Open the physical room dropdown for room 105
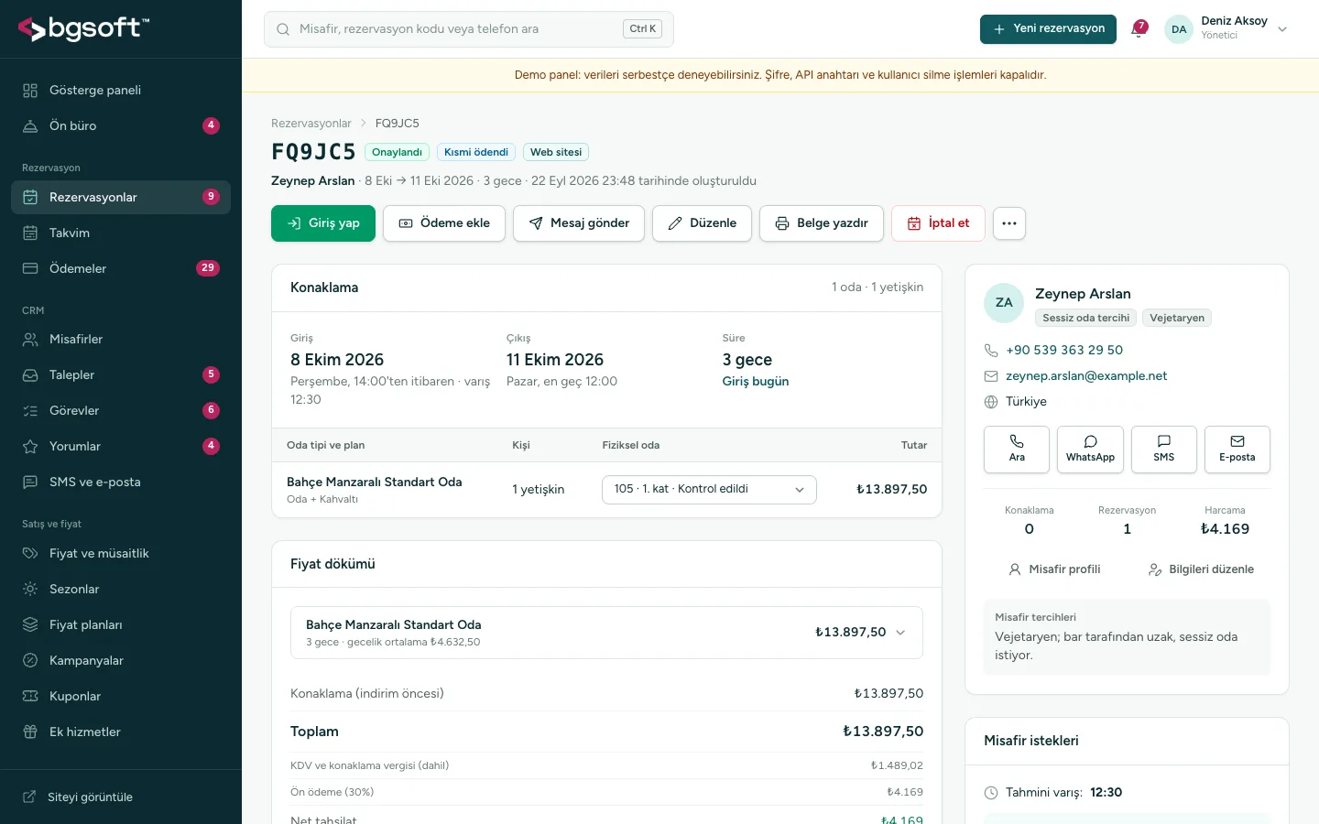Screen dimensions: 1319x824 pos(709,490)
